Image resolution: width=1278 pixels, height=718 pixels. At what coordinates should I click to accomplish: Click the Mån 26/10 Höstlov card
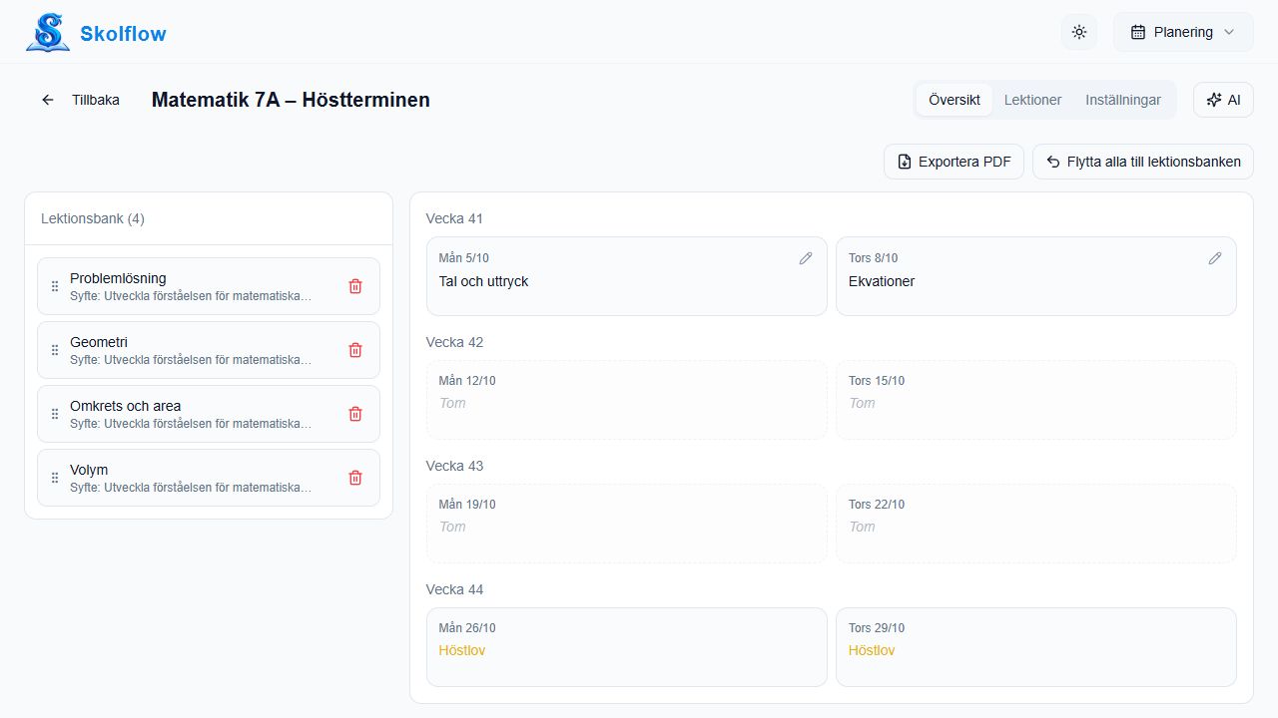627,647
